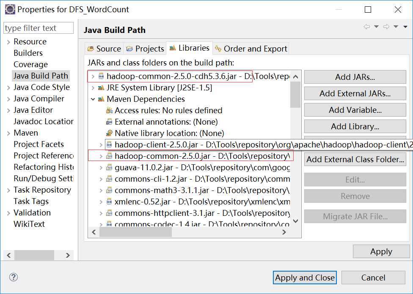Image resolution: width=413 pixels, height=294 pixels.
Task: Focus the type filter text field
Action: click(x=39, y=28)
